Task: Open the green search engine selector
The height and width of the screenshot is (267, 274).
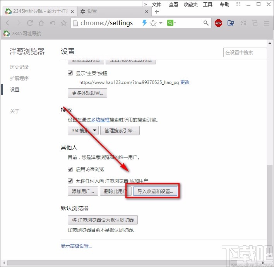Action: point(171,23)
